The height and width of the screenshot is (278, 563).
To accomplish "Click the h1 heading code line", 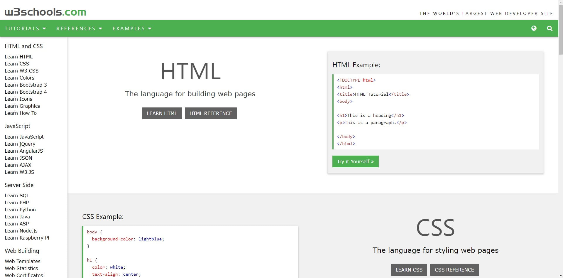I will tap(371, 115).
